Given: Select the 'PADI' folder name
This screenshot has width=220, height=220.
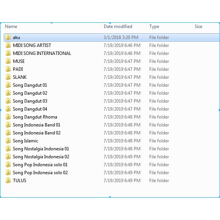Looking at the screenshot, I should pyautogui.click(x=18, y=69).
